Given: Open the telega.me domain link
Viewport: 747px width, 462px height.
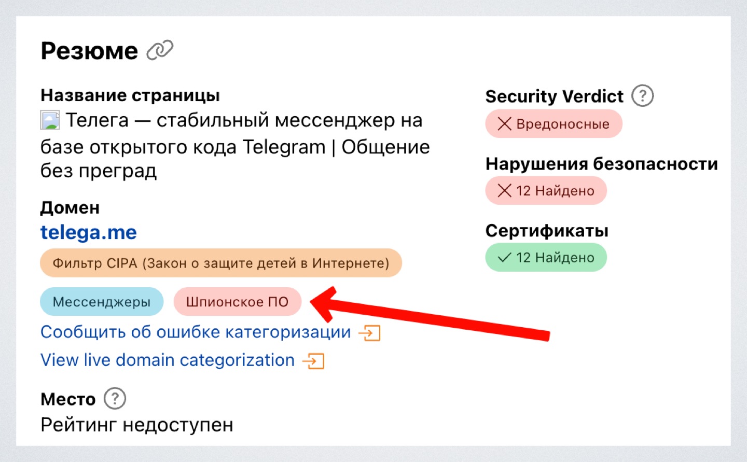Looking at the screenshot, I should [x=88, y=232].
